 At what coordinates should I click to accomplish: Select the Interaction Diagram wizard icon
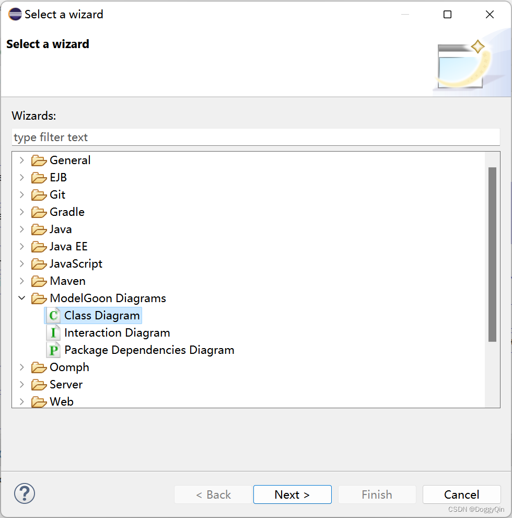coord(53,332)
